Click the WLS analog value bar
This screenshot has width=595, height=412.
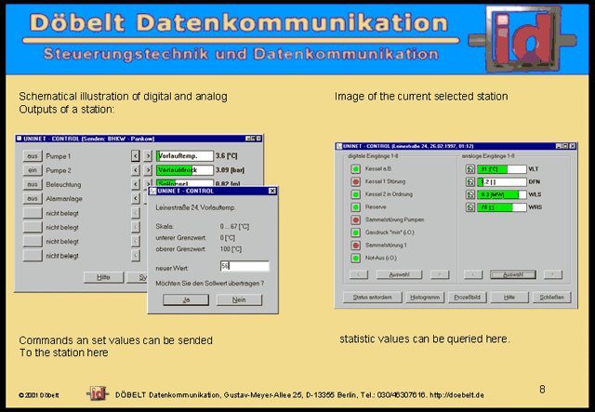click(502, 194)
